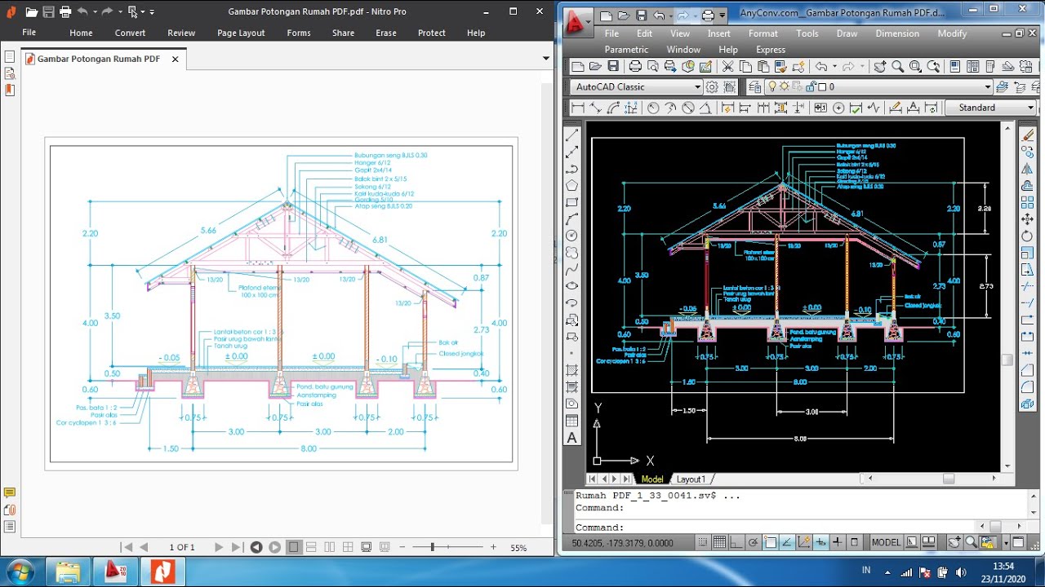Image resolution: width=1045 pixels, height=587 pixels.
Task: Click AutoCAD vertical scrollbar thumb
Action: [1007, 360]
